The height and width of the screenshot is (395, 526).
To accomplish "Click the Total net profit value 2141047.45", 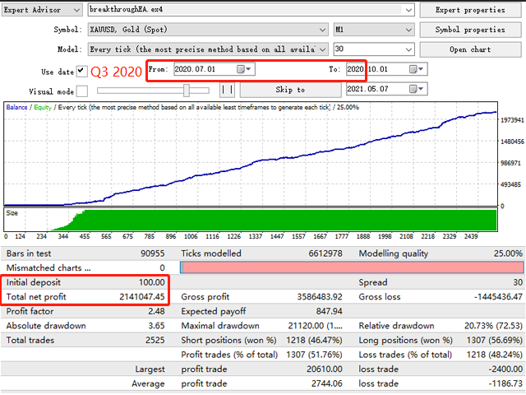I will point(142,297).
